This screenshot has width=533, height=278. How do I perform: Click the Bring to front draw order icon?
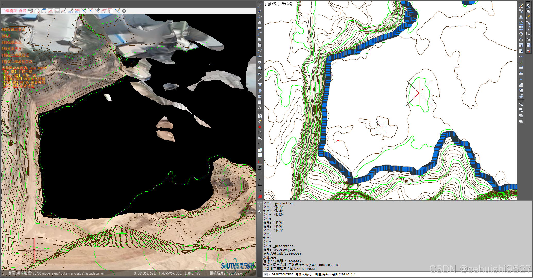coord(521,104)
